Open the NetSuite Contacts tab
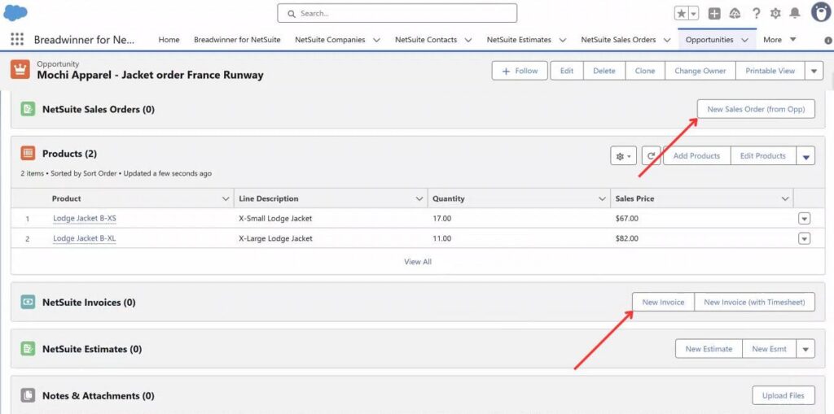Screen dimensions: 834x414 point(425,40)
